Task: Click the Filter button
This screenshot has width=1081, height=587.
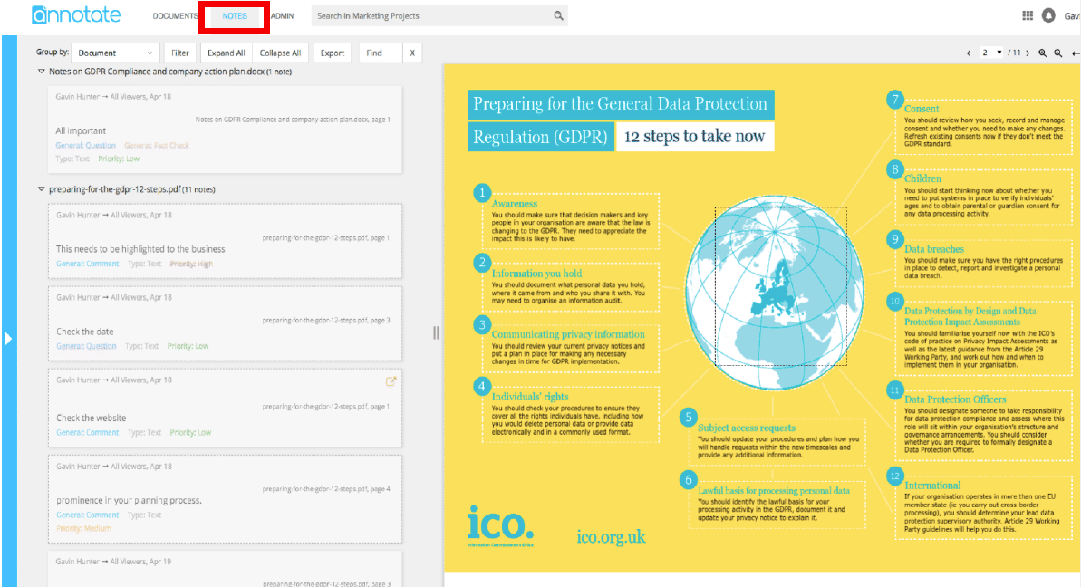Action: (x=180, y=53)
